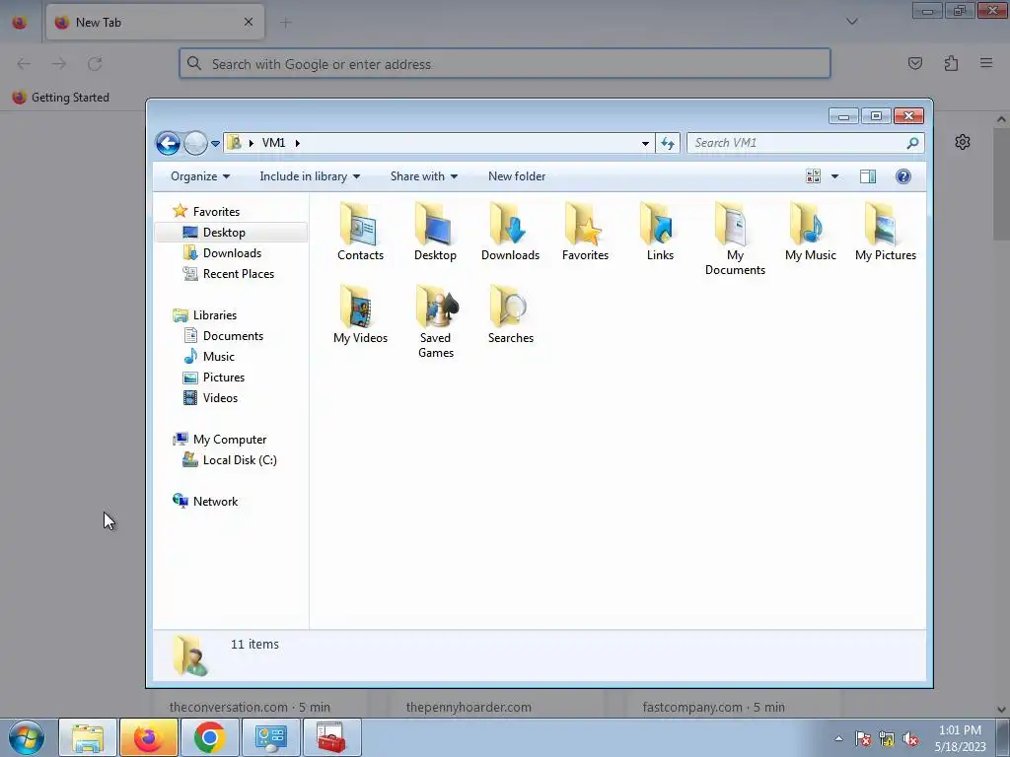Open the Getting Started bookmark

[60, 98]
